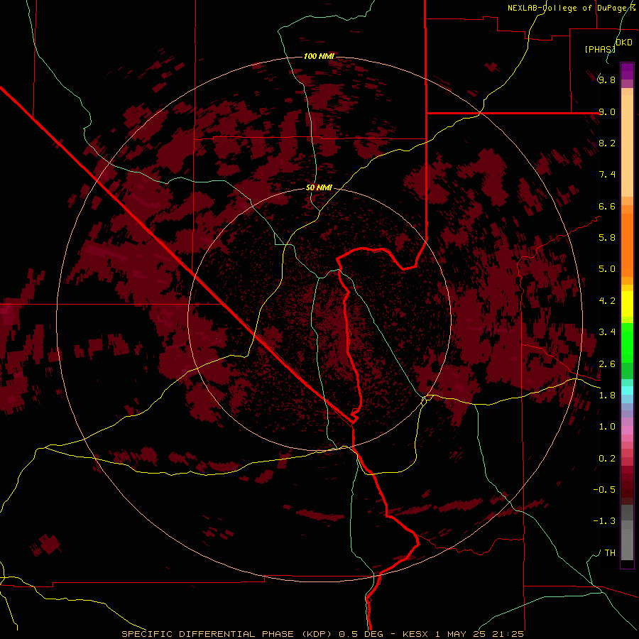639x639 pixels.
Task: Click the 2.6 color scale value
Action: click(x=607, y=364)
